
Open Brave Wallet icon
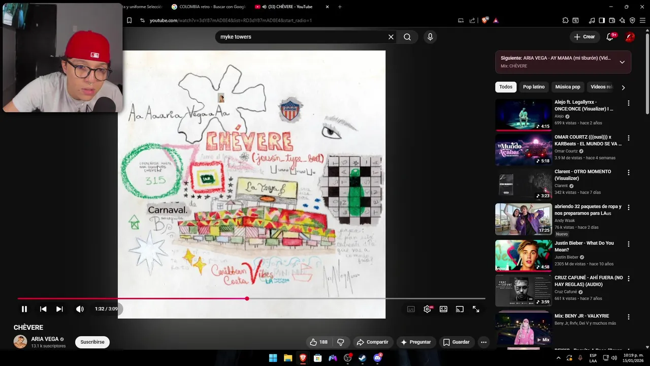[612, 20]
